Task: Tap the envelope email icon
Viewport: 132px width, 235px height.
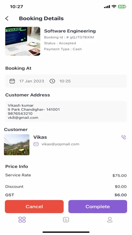Action: pos(36,144)
